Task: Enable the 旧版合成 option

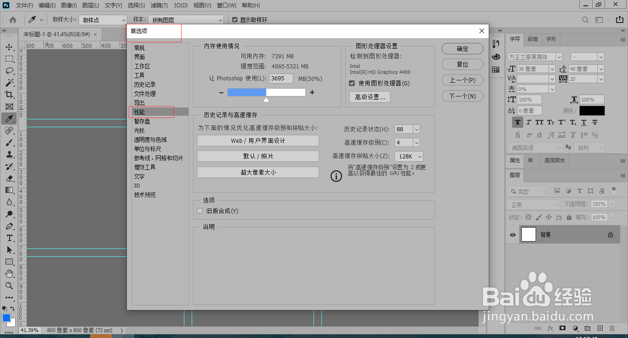Action: 200,210
